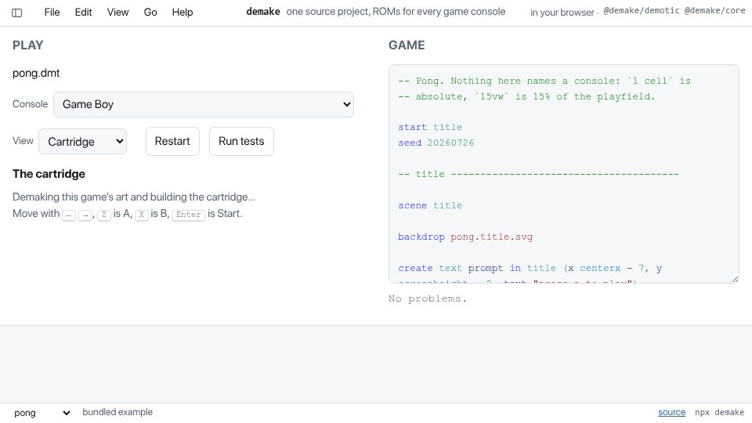
Task: Open the Edit menu
Action: point(84,13)
